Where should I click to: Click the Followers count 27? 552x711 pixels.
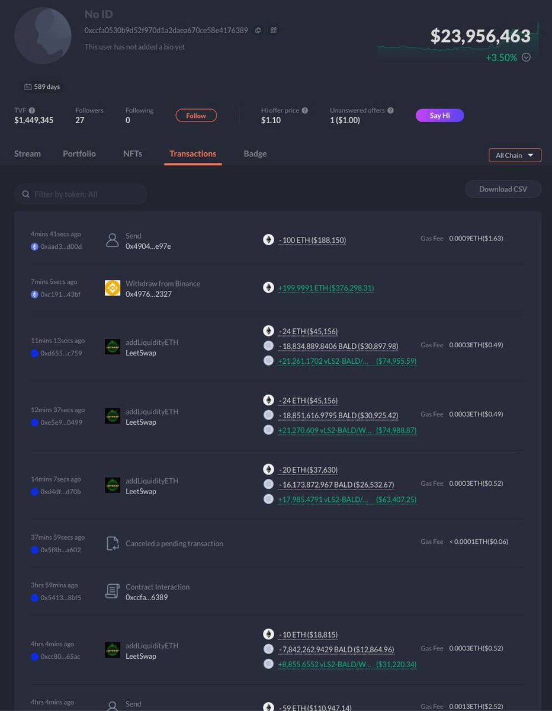pos(79,120)
